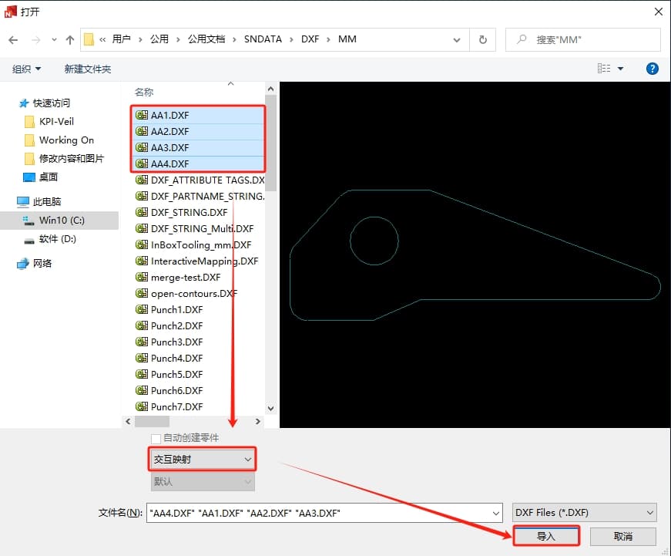Click the 取消 button
Screen dimensions: 671x556
pyautogui.click(x=622, y=536)
